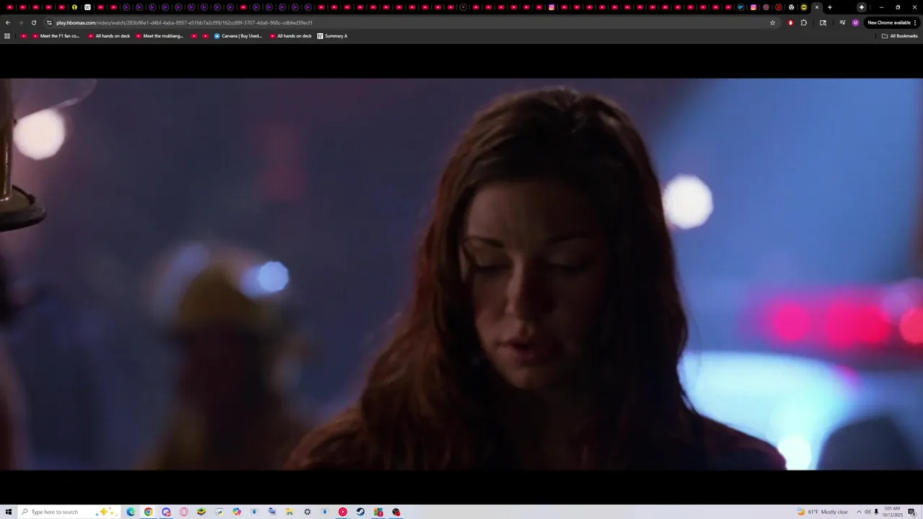
Task: Open the notifications center icon
Action: pos(911,512)
